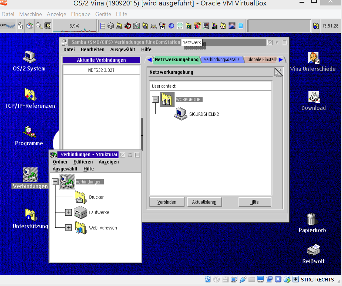Collapse the WORKGROUP tree node
Screen dimensions: 342x286
(x=155, y=99)
